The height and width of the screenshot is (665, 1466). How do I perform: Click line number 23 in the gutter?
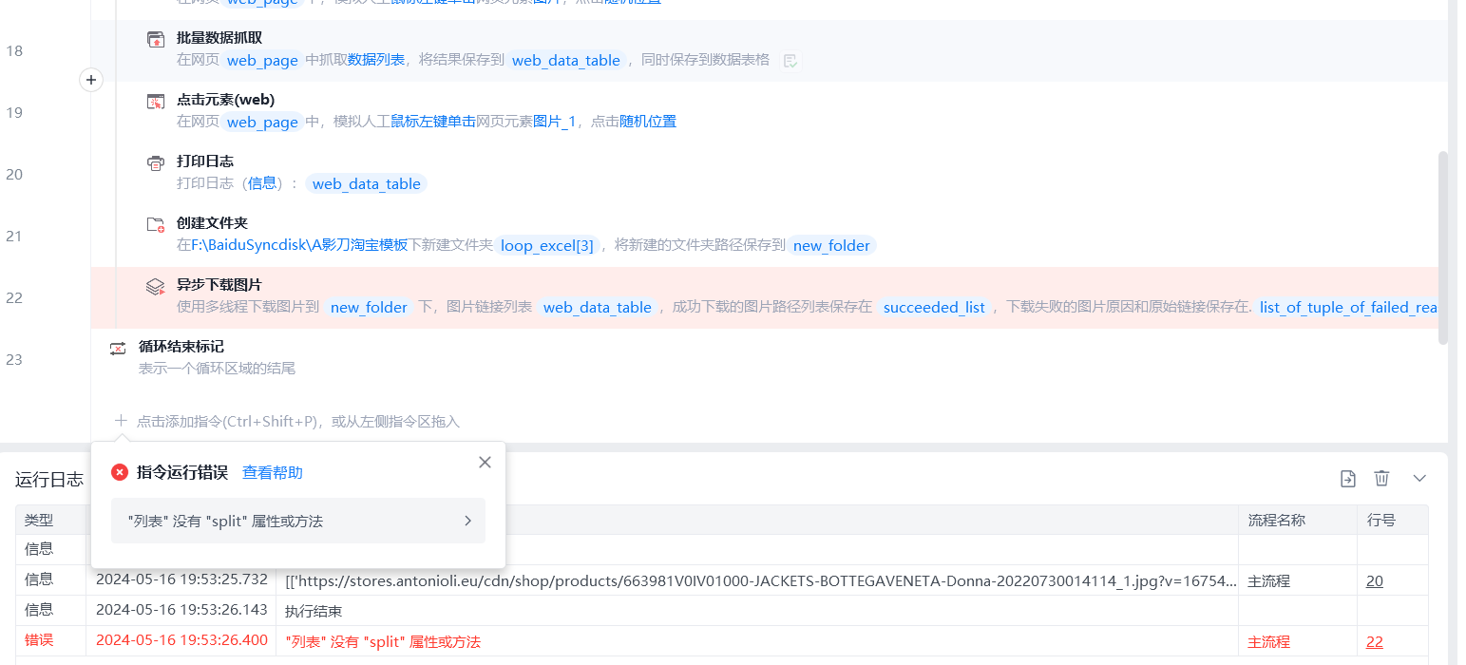(x=14, y=359)
